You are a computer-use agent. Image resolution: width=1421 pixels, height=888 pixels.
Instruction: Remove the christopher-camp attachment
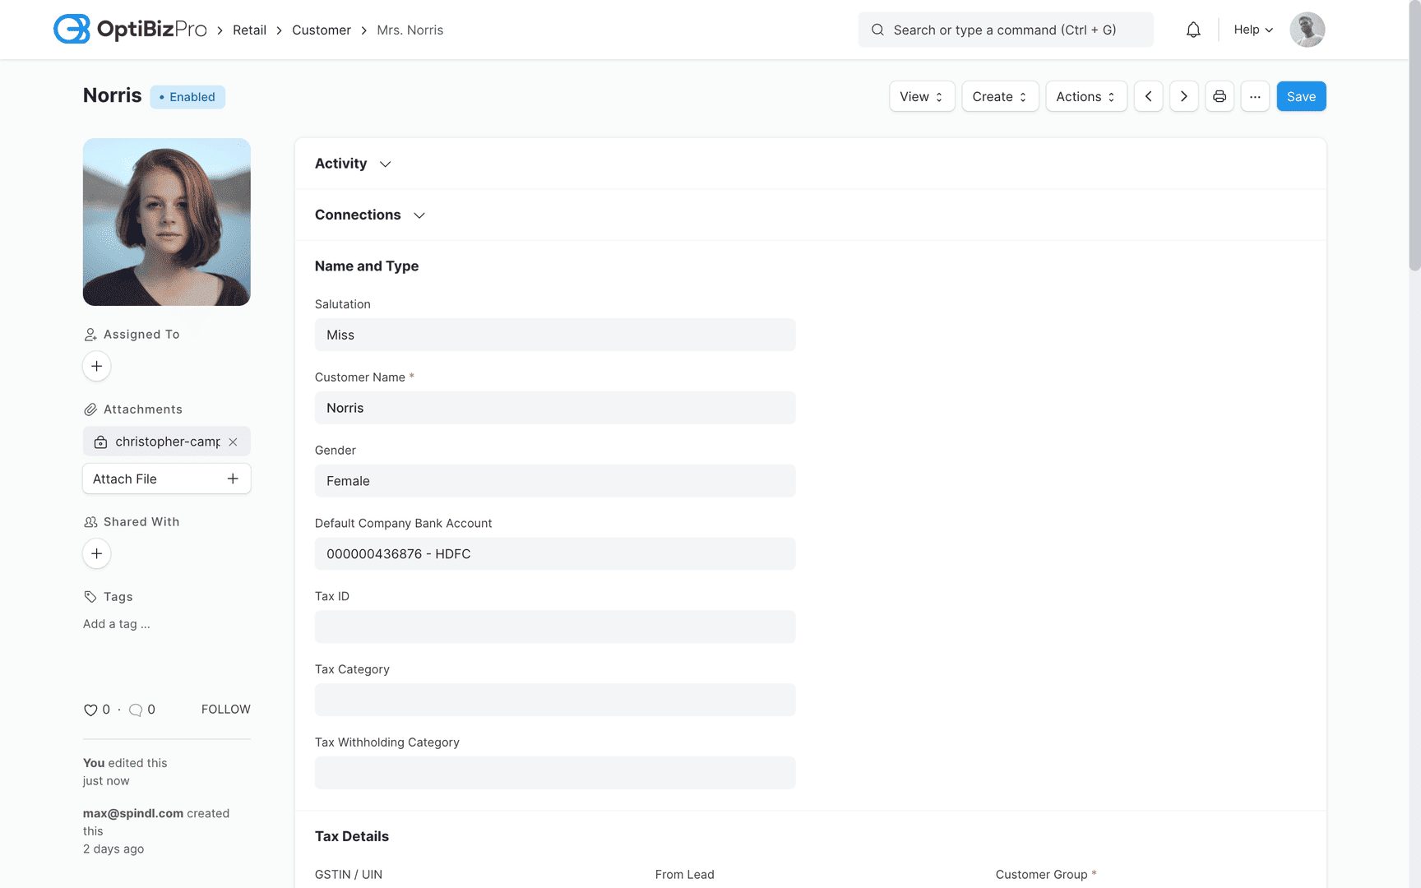click(x=234, y=442)
